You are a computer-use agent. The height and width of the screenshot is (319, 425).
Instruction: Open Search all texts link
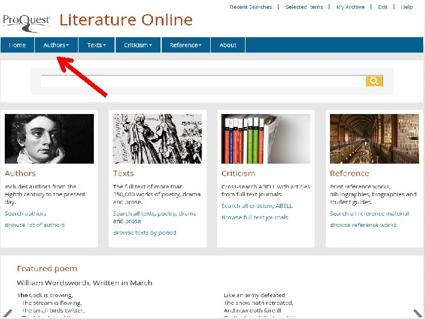(x=134, y=213)
